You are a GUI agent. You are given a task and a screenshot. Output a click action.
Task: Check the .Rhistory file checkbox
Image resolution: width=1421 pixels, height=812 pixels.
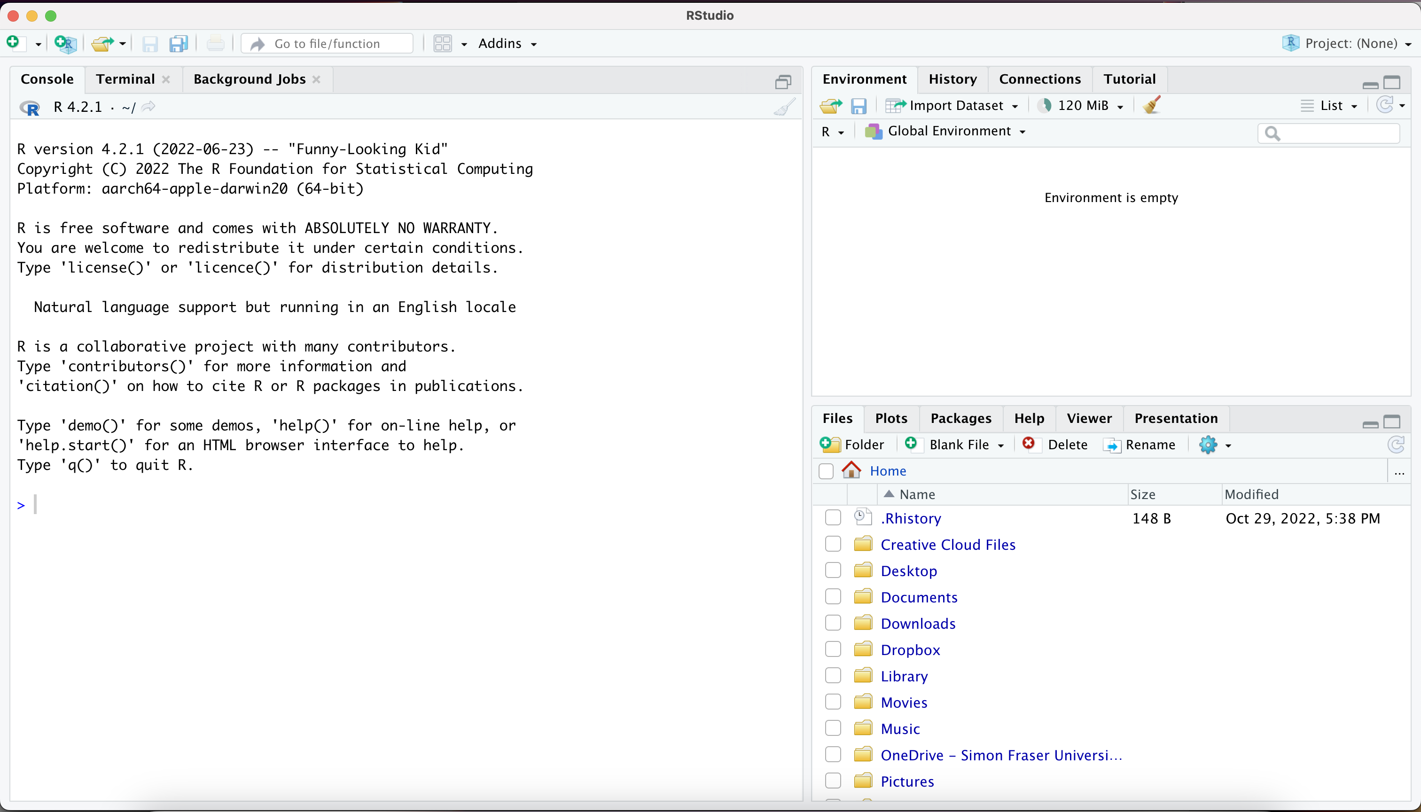pyautogui.click(x=833, y=518)
